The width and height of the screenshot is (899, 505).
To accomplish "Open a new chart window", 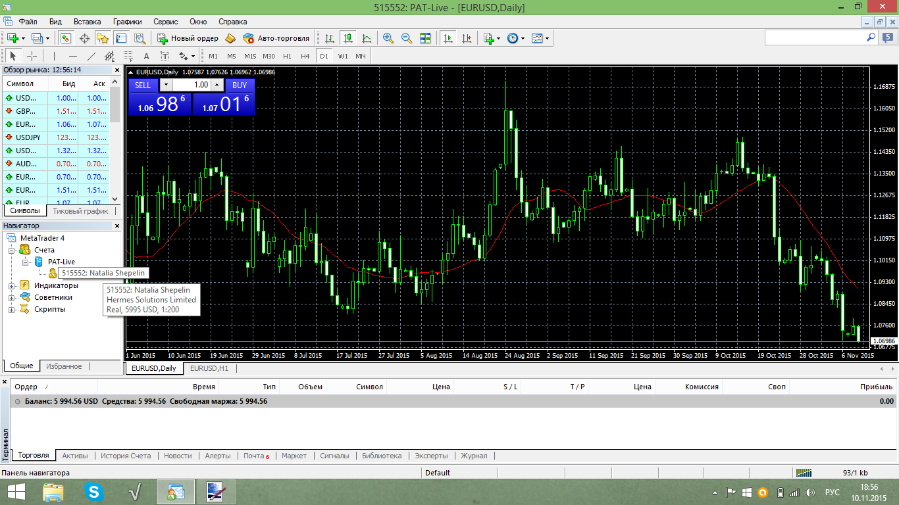I will pos(13,38).
